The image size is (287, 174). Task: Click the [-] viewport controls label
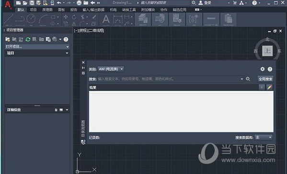(x=76, y=31)
